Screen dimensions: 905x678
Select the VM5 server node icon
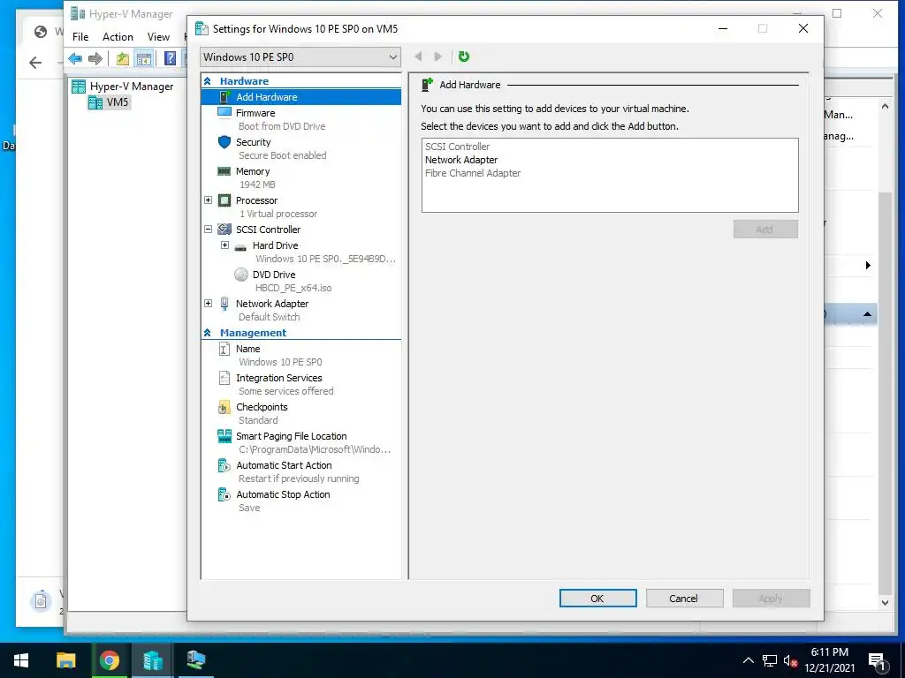point(95,102)
